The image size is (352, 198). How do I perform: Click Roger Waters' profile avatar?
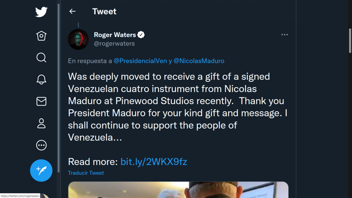[78, 40]
